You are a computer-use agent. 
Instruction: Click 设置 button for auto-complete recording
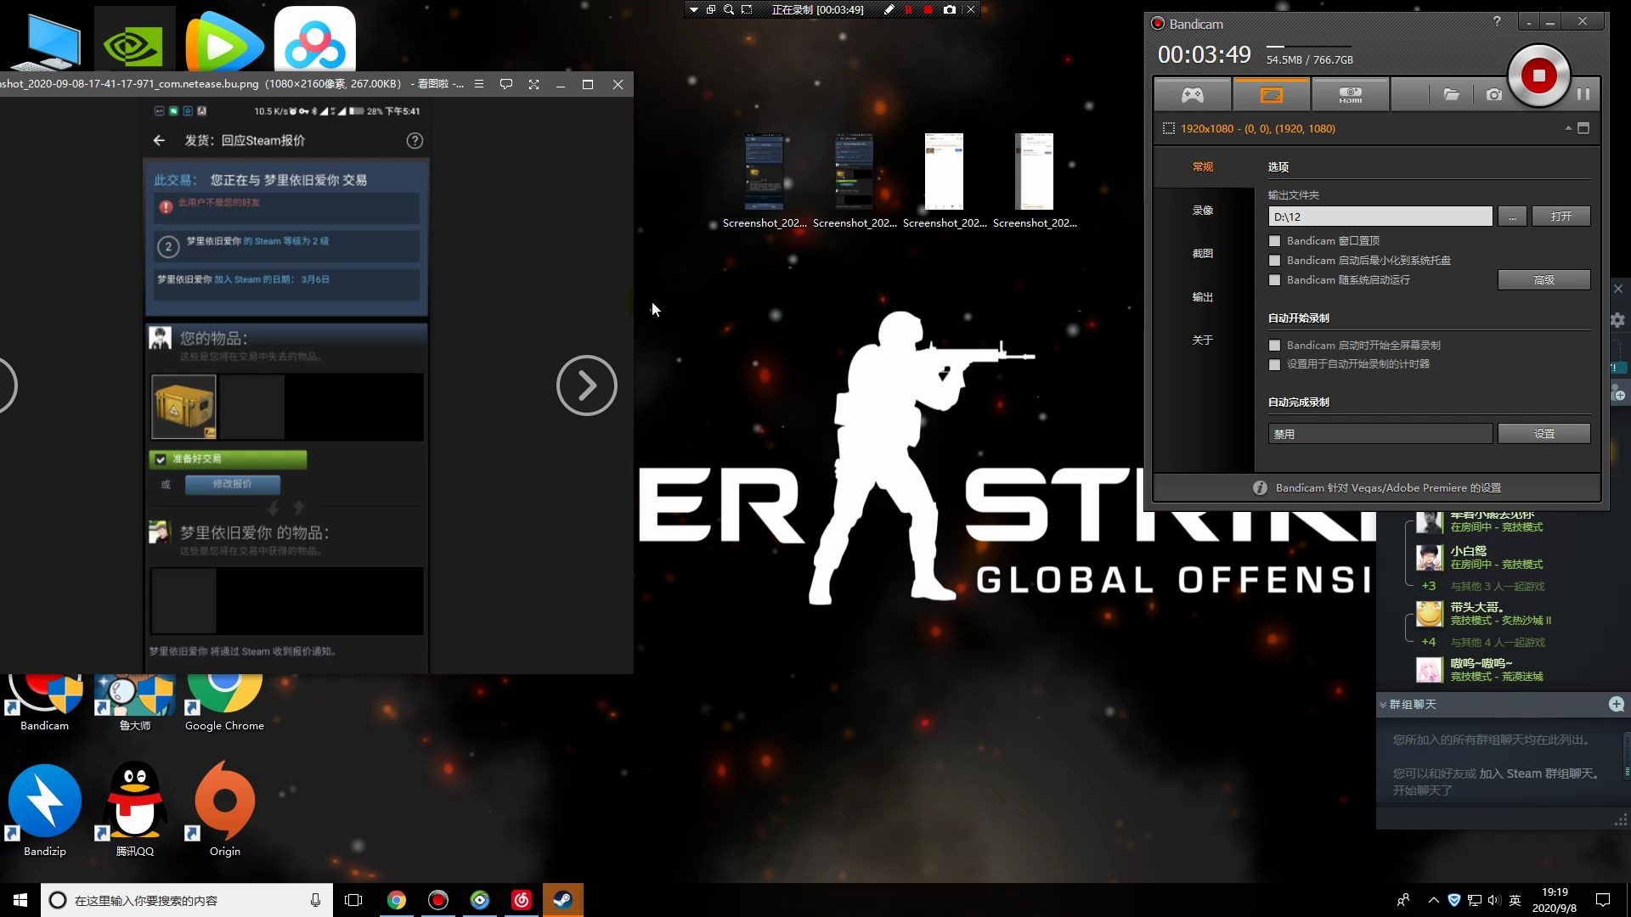click(x=1544, y=434)
